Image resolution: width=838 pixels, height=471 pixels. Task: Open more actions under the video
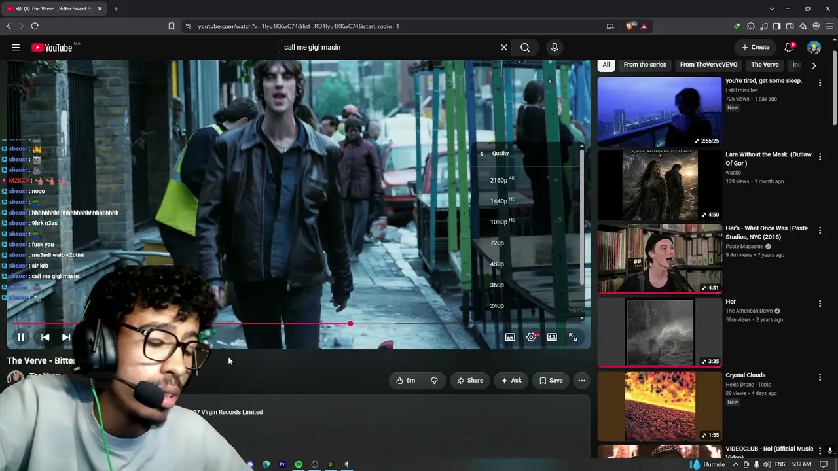tap(581, 381)
